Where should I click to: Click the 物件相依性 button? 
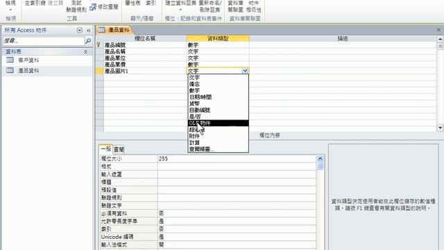click(x=253, y=6)
